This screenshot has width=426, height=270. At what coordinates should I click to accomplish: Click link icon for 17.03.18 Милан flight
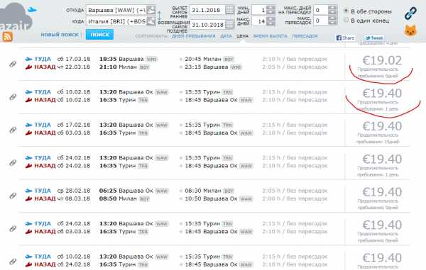[13, 64]
